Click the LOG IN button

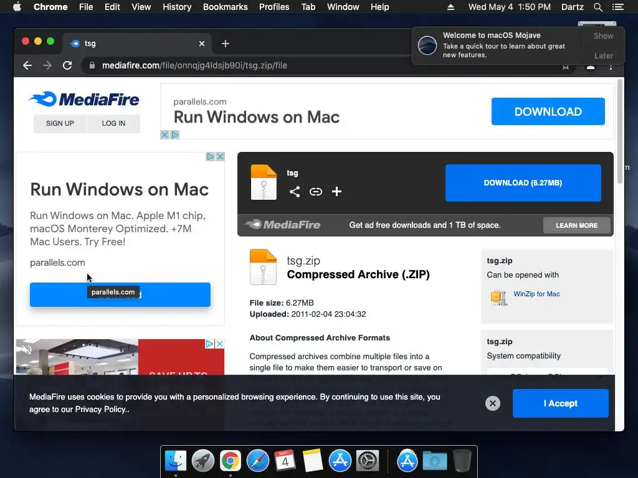click(113, 124)
